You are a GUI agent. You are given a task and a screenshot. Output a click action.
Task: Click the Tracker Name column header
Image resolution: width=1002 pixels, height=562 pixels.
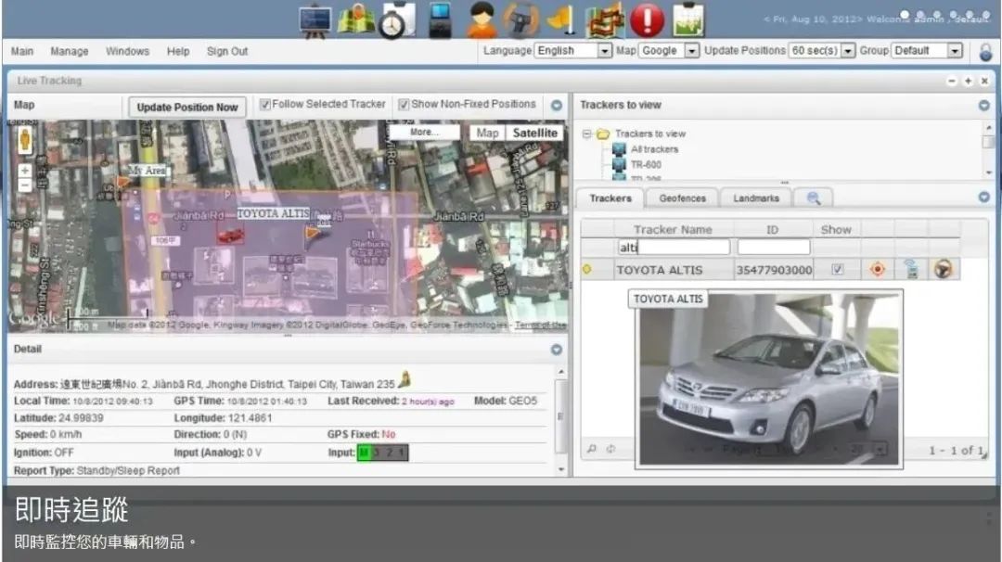pyautogui.click(x=673, y=229)
